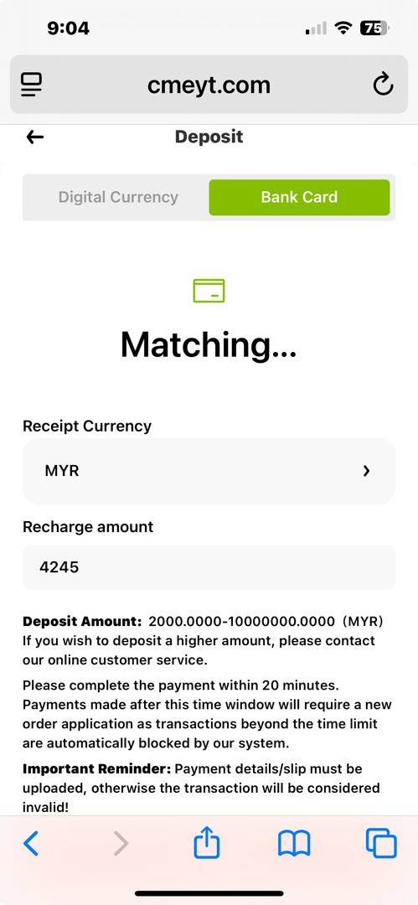This screenshot has height=905, width=418.
Task: Switch to the Digital Currency tab
Action: (x=118, y=198)
